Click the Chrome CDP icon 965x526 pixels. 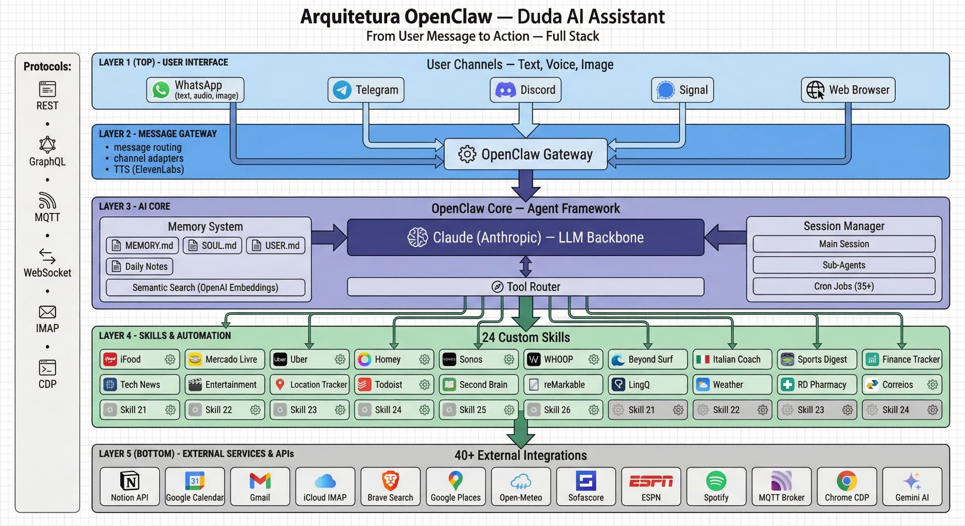point(846,481)
